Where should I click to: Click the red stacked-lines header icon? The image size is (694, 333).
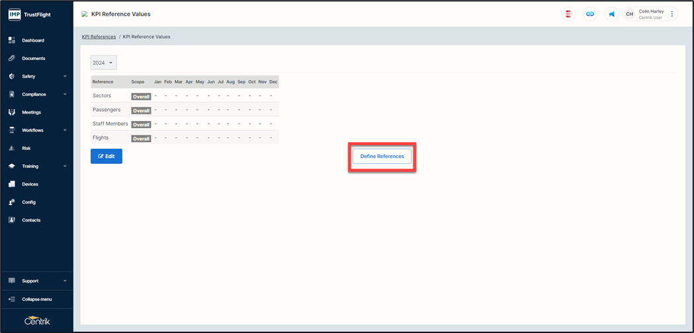568,14
